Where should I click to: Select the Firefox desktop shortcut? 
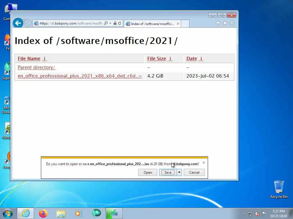pyautogui.click(x=7, y=42)
